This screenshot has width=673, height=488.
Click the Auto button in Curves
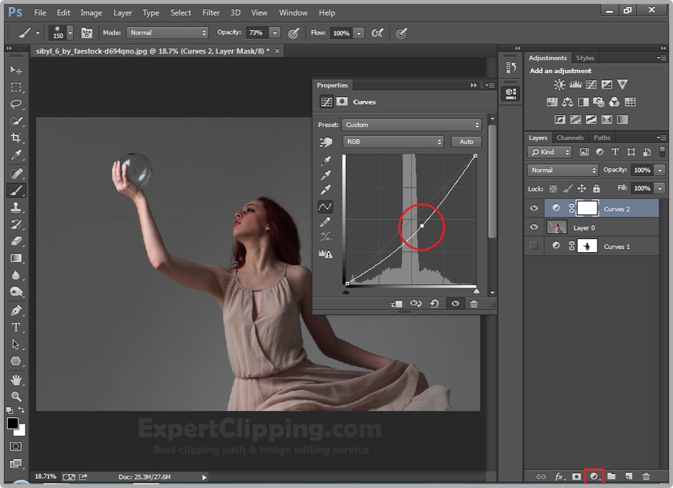pos(467,141)
